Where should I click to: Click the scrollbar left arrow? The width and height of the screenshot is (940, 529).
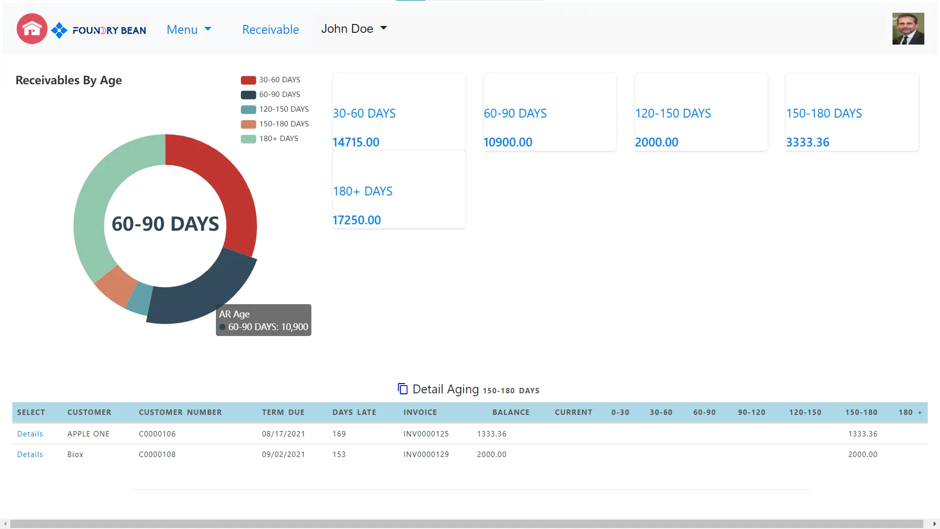pos(5,524)
